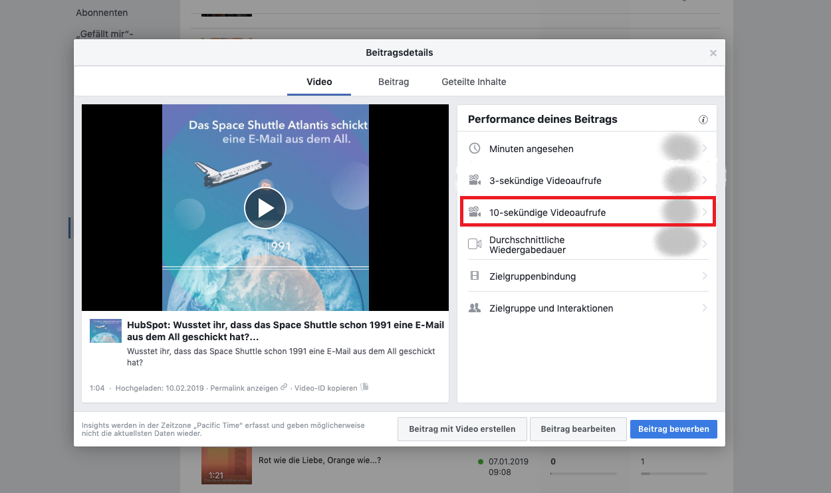Click the link icon next to Permalink anzeigen
831x493 pixels.
pyautogui.click(x=284, y=387)
